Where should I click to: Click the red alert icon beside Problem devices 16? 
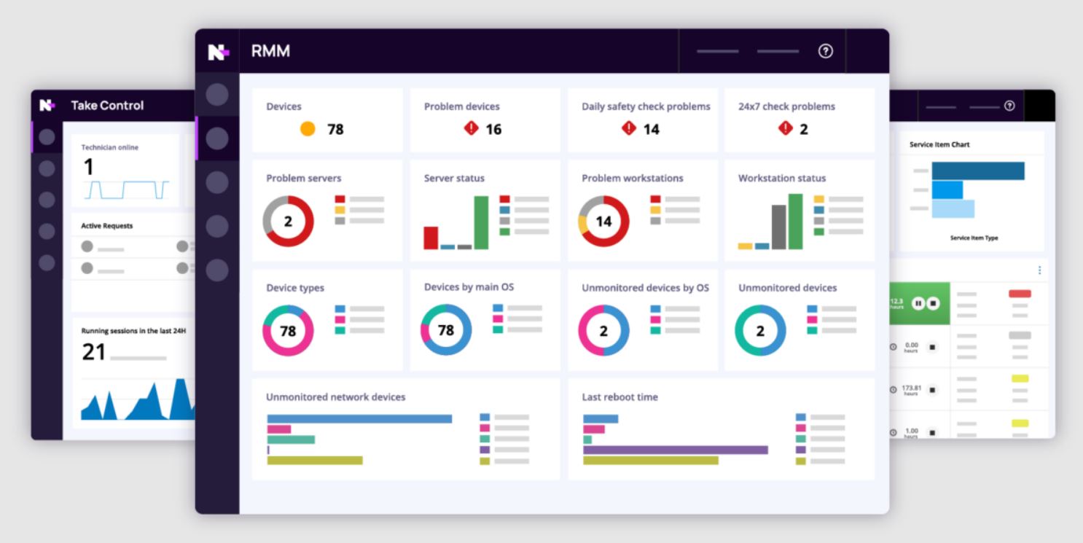pyautogui.click(x=471, y=128)
